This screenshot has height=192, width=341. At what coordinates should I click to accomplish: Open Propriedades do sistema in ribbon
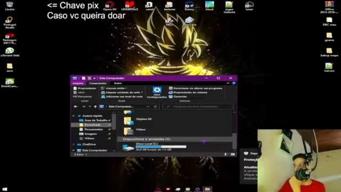pos(188,92)
